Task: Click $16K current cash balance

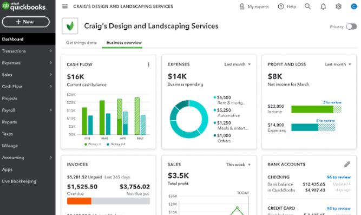Action: 75,77
